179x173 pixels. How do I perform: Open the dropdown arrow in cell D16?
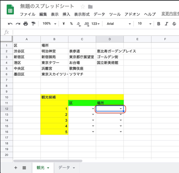tap(121, 132)
